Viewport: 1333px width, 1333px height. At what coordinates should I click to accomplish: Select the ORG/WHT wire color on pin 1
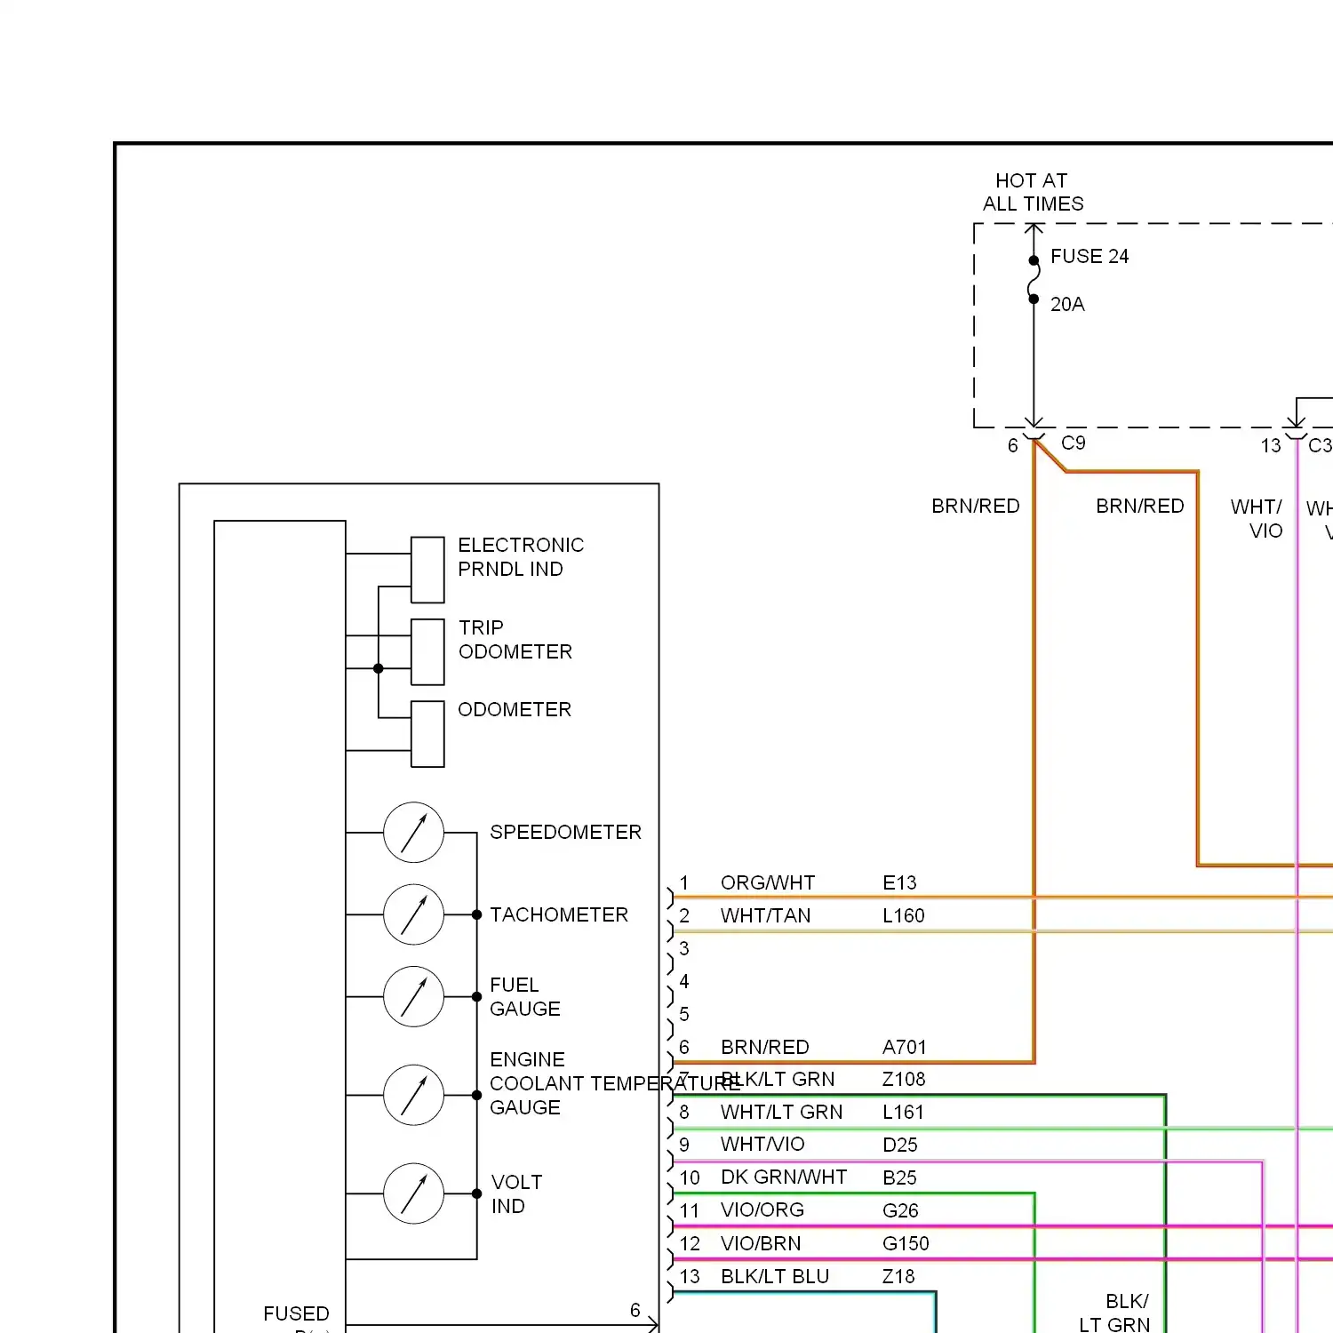(x=768, y=882)
